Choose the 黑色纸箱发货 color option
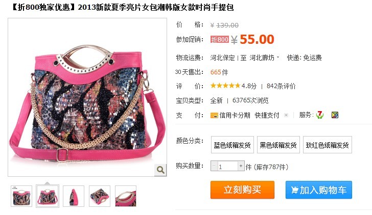 278,145
